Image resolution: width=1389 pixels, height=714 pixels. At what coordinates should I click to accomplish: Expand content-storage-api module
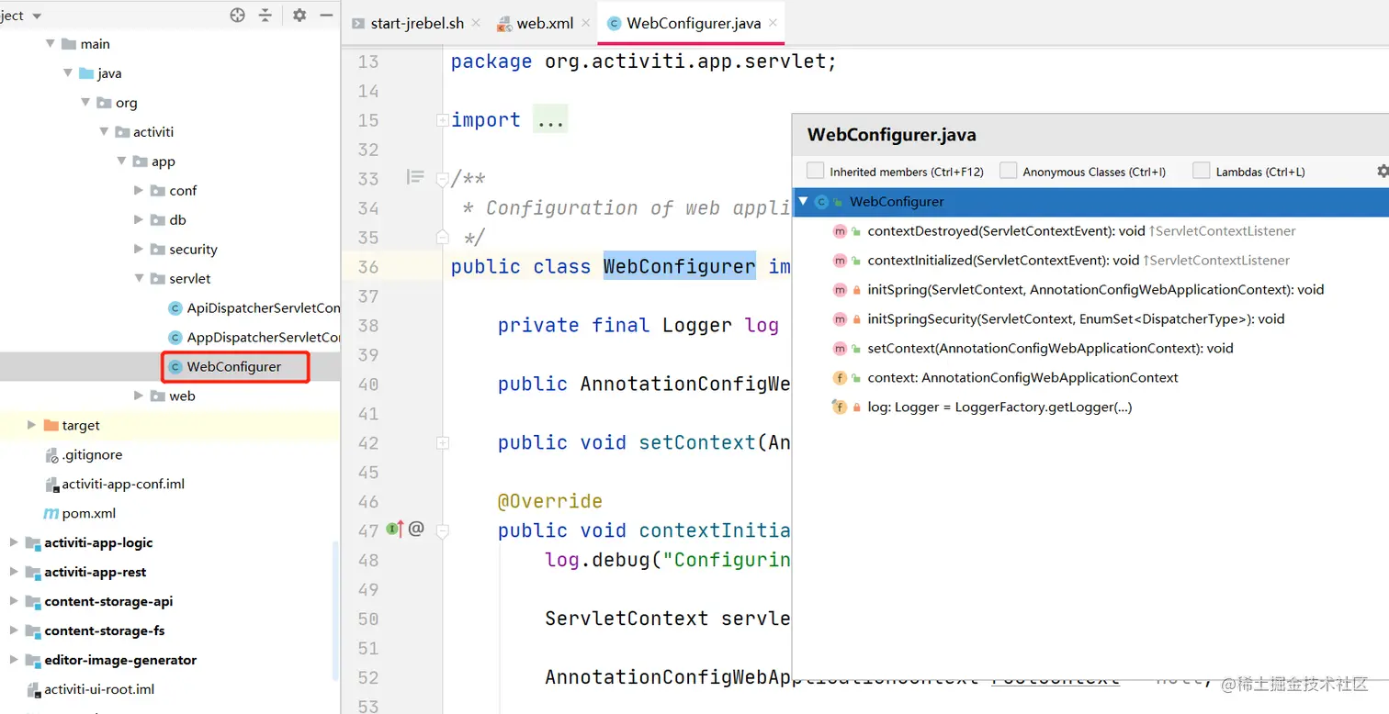coord(14,602)
